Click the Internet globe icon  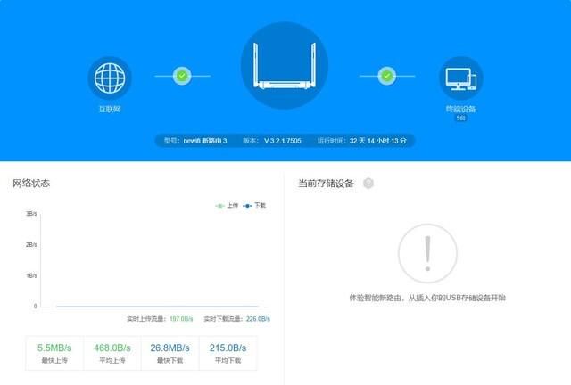[110, 78]
